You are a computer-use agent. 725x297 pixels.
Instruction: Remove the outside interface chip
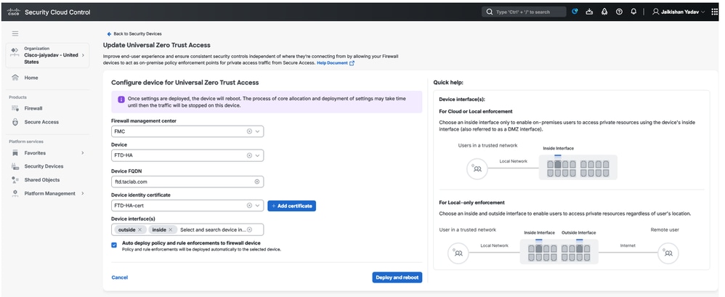pyautogui.click(x=140, y=229)
